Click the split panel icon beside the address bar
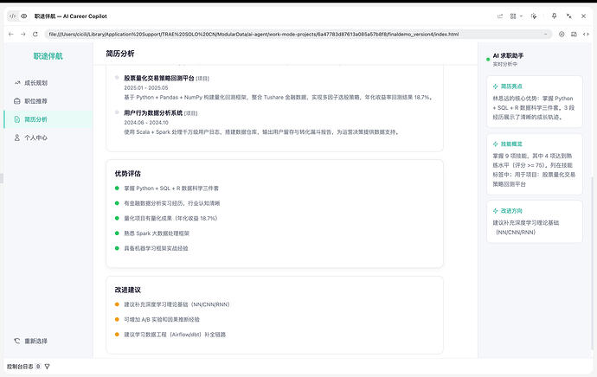The width and height of the screenshot is (597, 377). click(x=574, y=35)
